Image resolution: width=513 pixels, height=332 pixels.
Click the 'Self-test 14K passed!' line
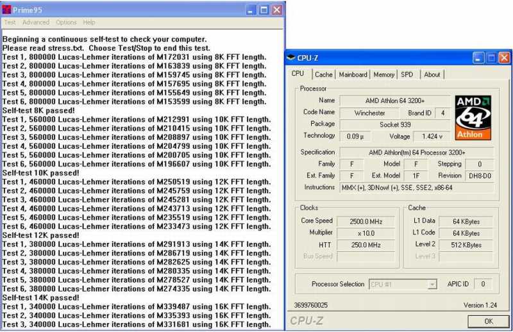tap(40, 298)
